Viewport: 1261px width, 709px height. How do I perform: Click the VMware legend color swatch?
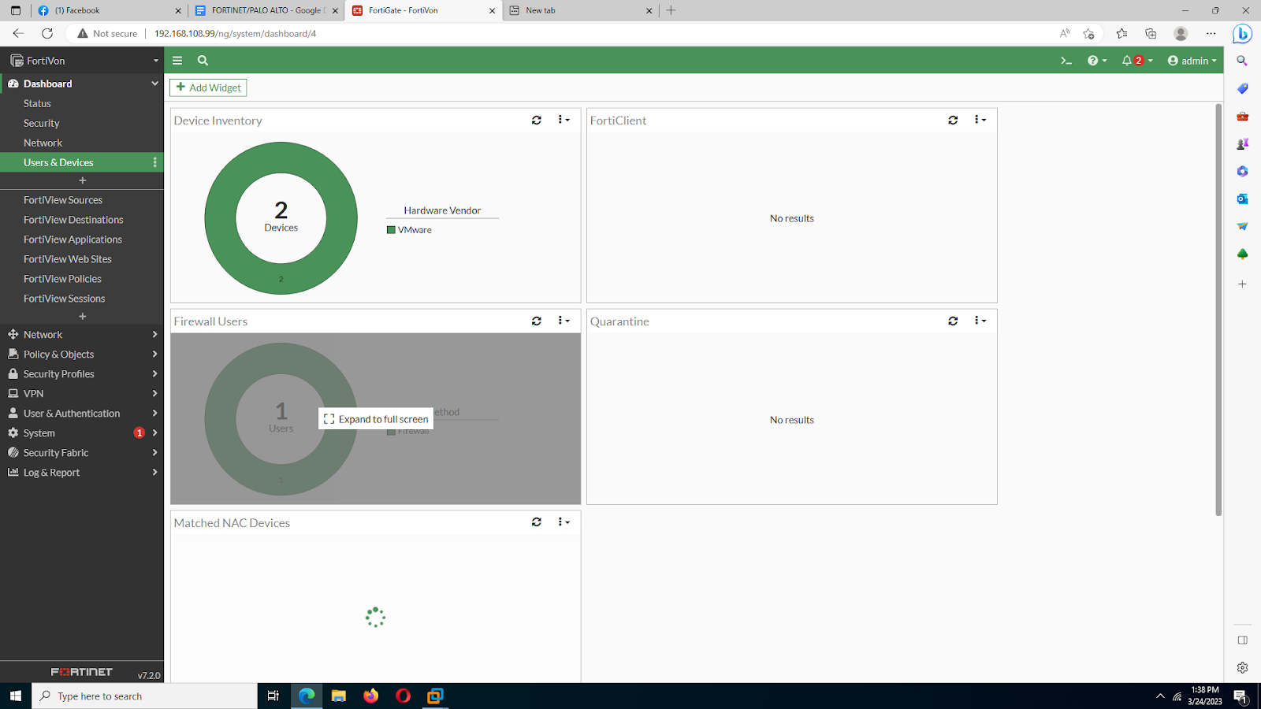pos(391,230)
